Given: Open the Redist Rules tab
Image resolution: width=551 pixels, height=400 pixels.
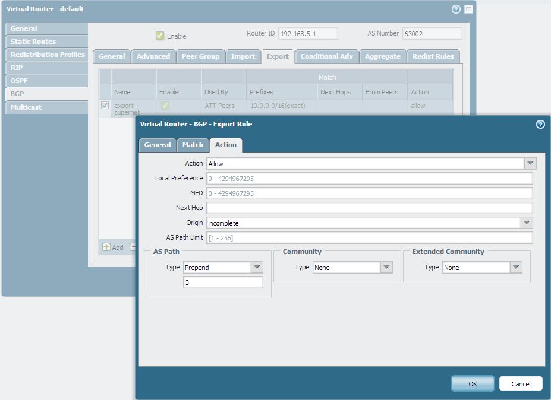Looking at the screenshot, I should pyautogui.click(x=433, y=56).
